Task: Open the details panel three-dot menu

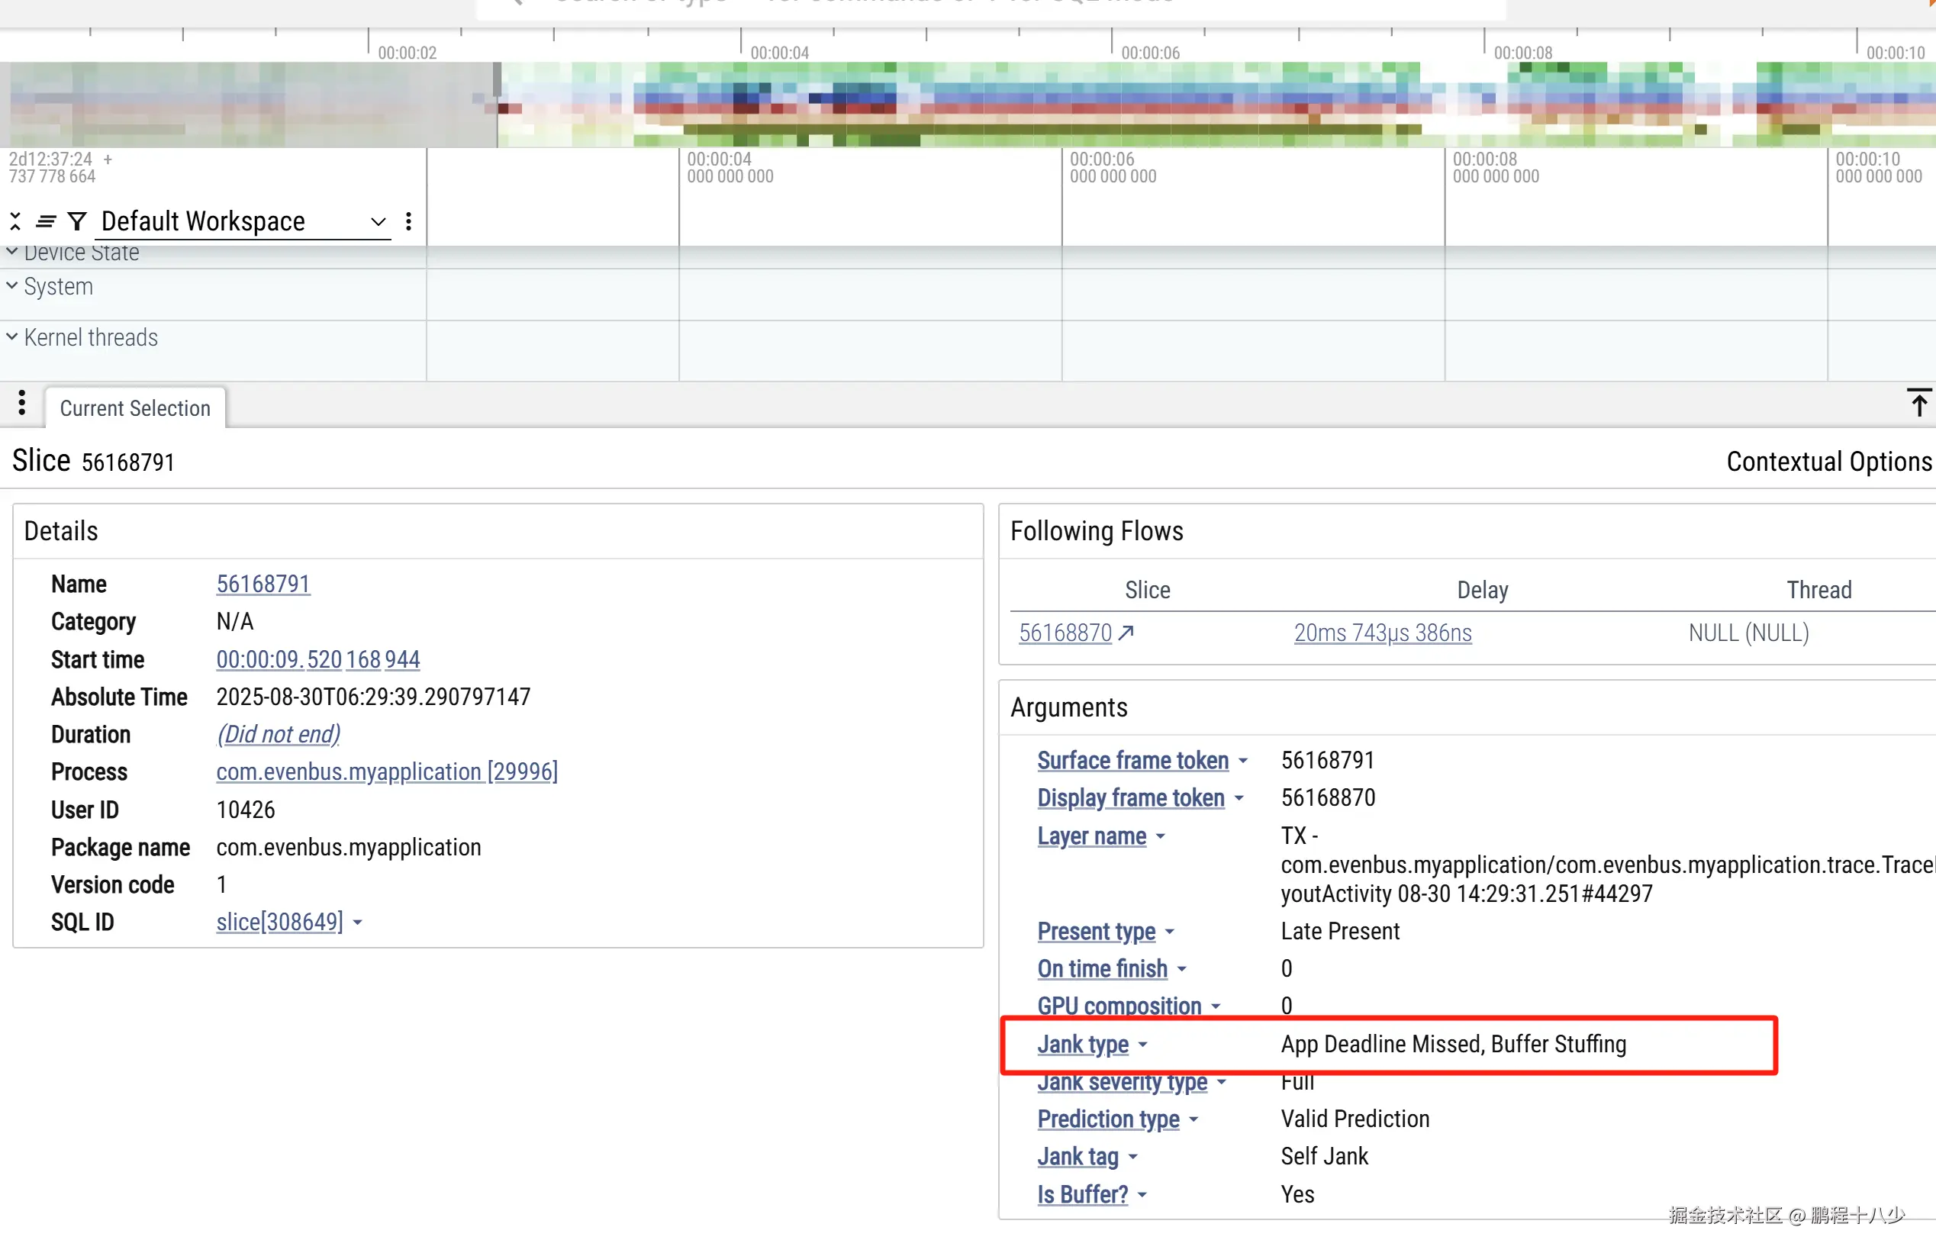Action: pos(22,403)
